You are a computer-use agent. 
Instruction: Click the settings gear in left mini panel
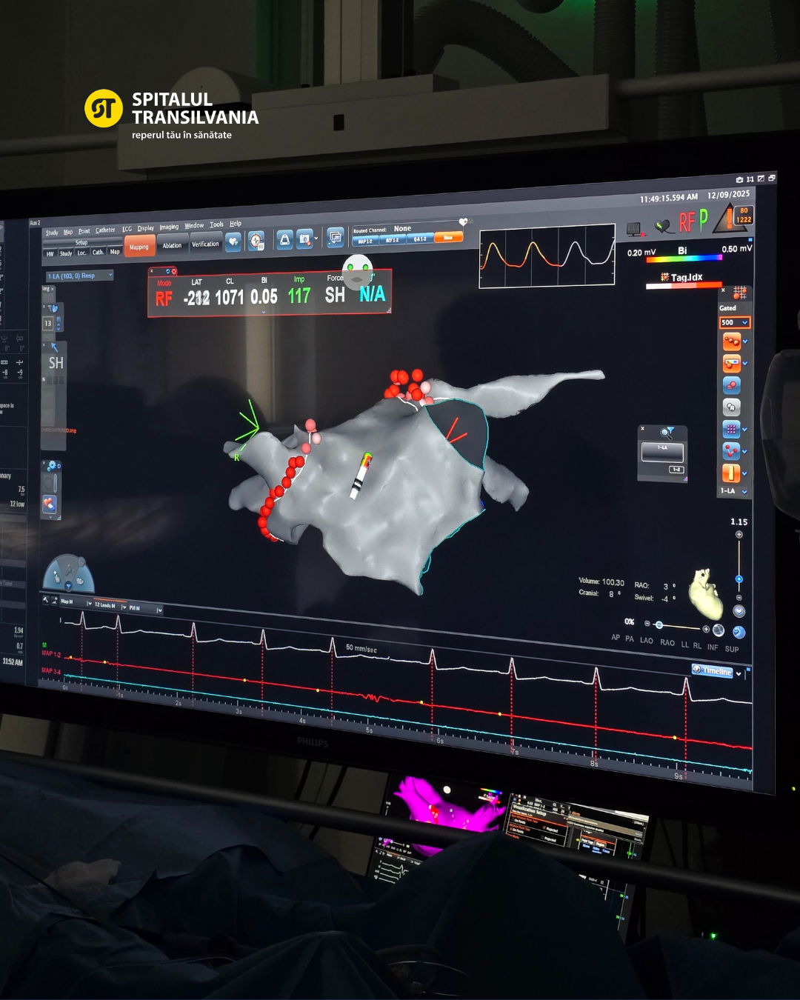click(x=51, y=466)
